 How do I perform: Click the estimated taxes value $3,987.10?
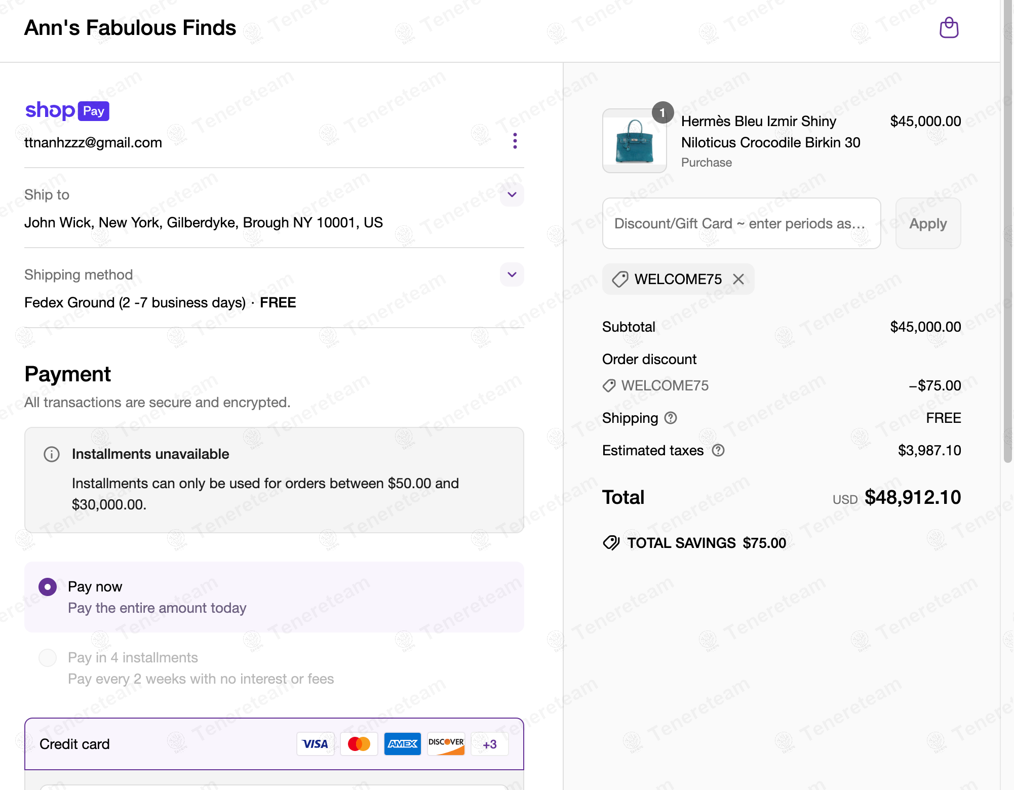[929, 450]
